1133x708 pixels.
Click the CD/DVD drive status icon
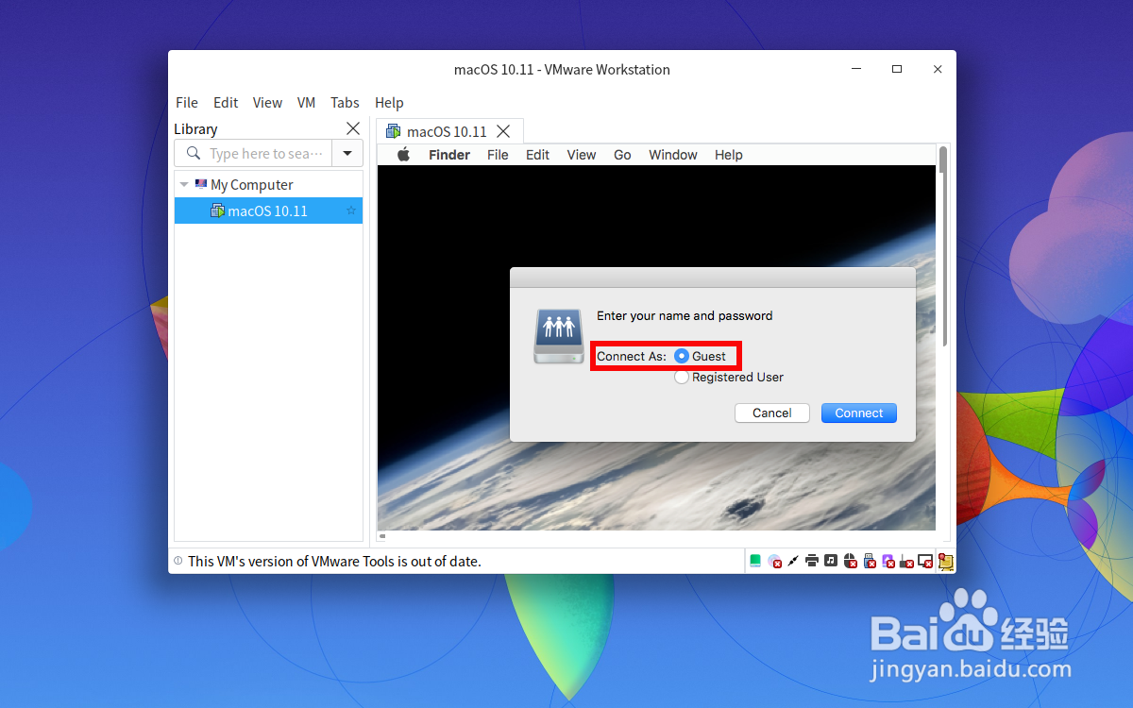774,561
